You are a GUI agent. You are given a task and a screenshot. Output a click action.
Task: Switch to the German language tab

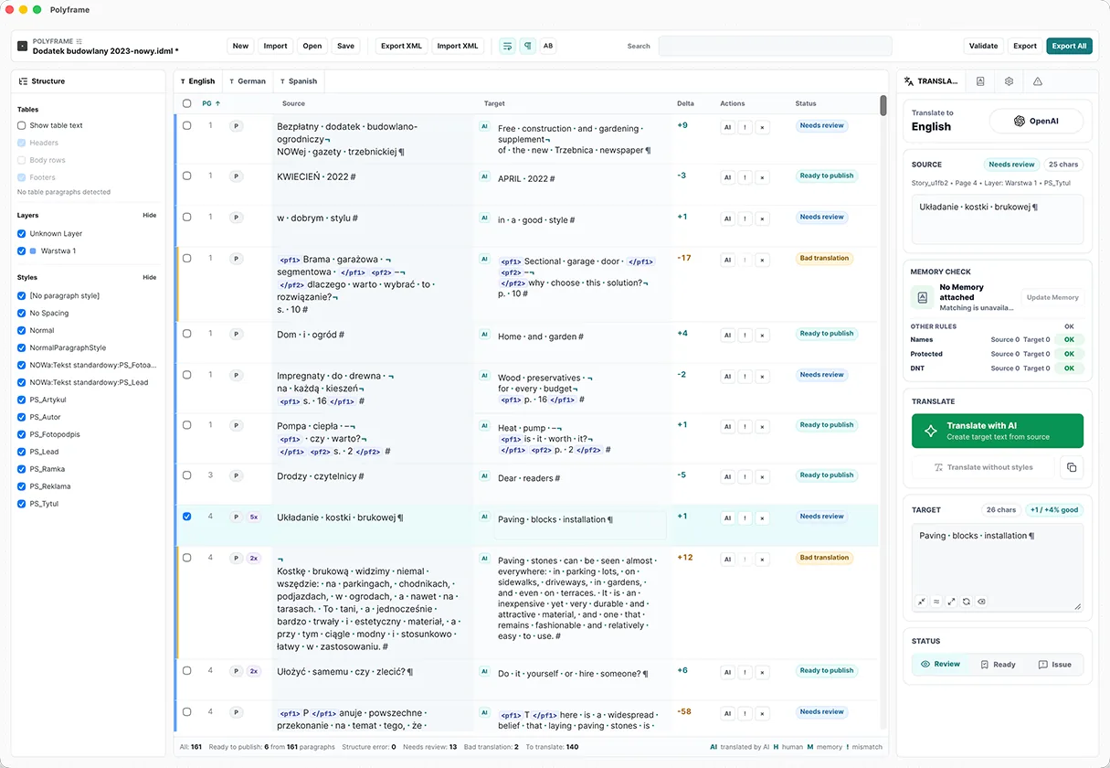coord(248,81)
